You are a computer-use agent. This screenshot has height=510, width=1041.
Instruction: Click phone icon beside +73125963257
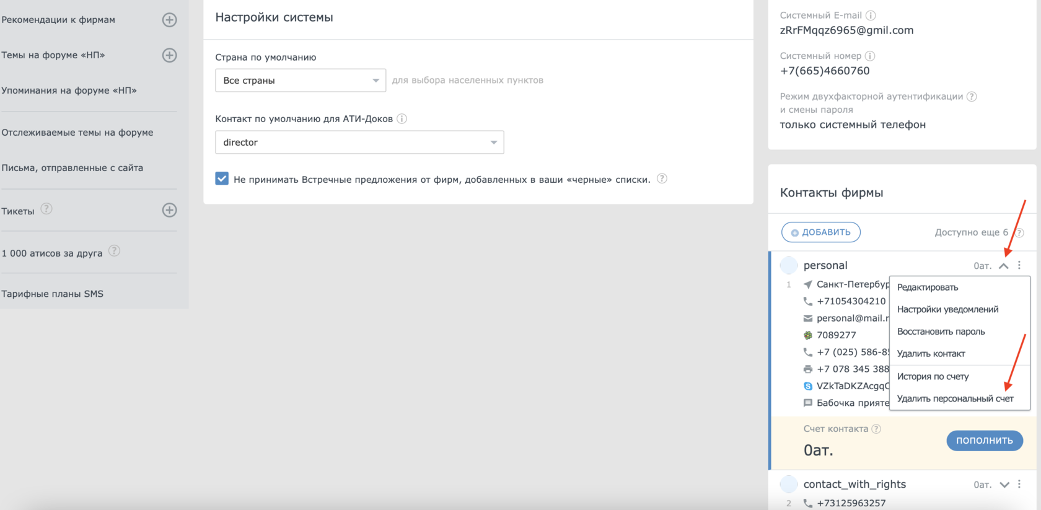808,503
